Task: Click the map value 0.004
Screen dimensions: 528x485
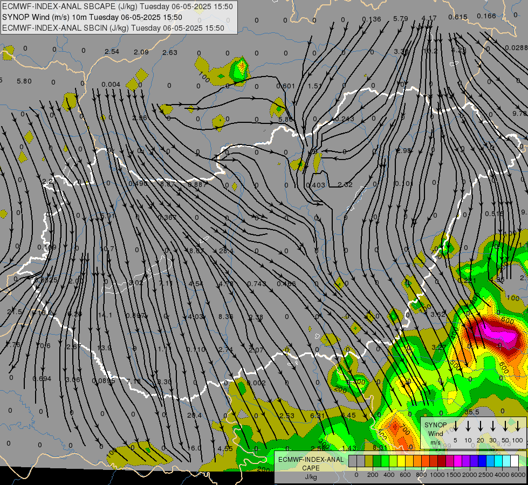Action: 111,84
